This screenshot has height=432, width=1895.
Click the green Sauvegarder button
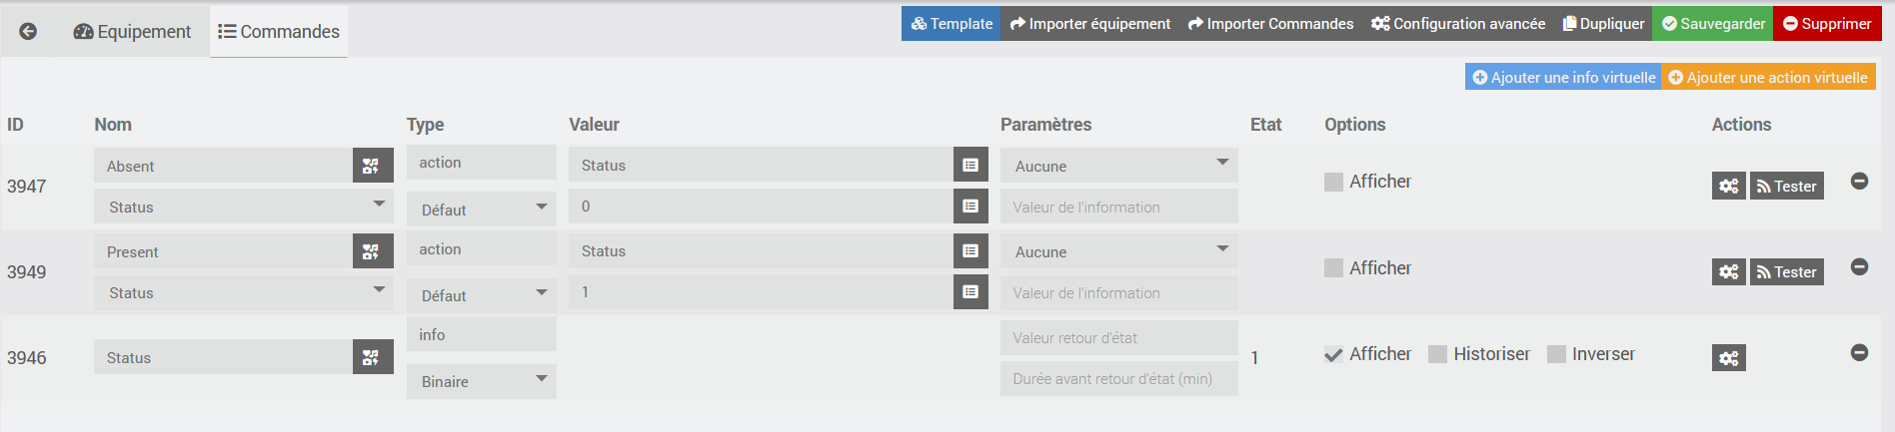tap(1712, 24)
